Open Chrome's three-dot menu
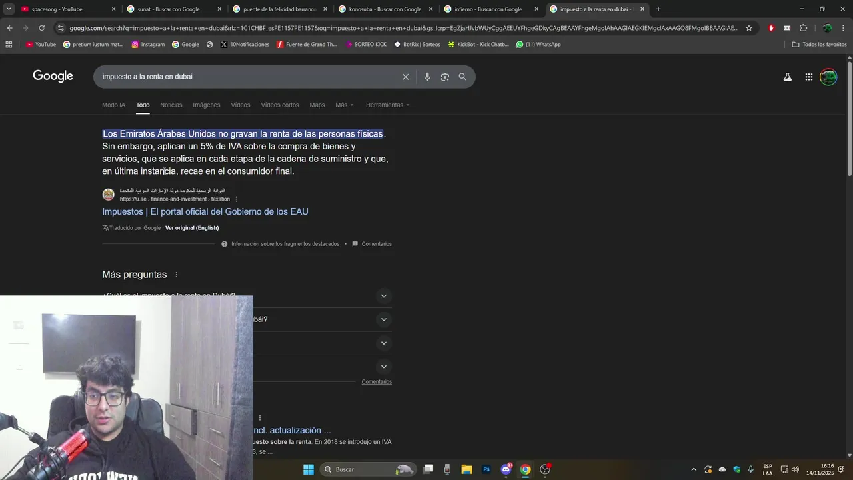The width and height of the screenshot is (853, 480). click(x=843, y=28)
